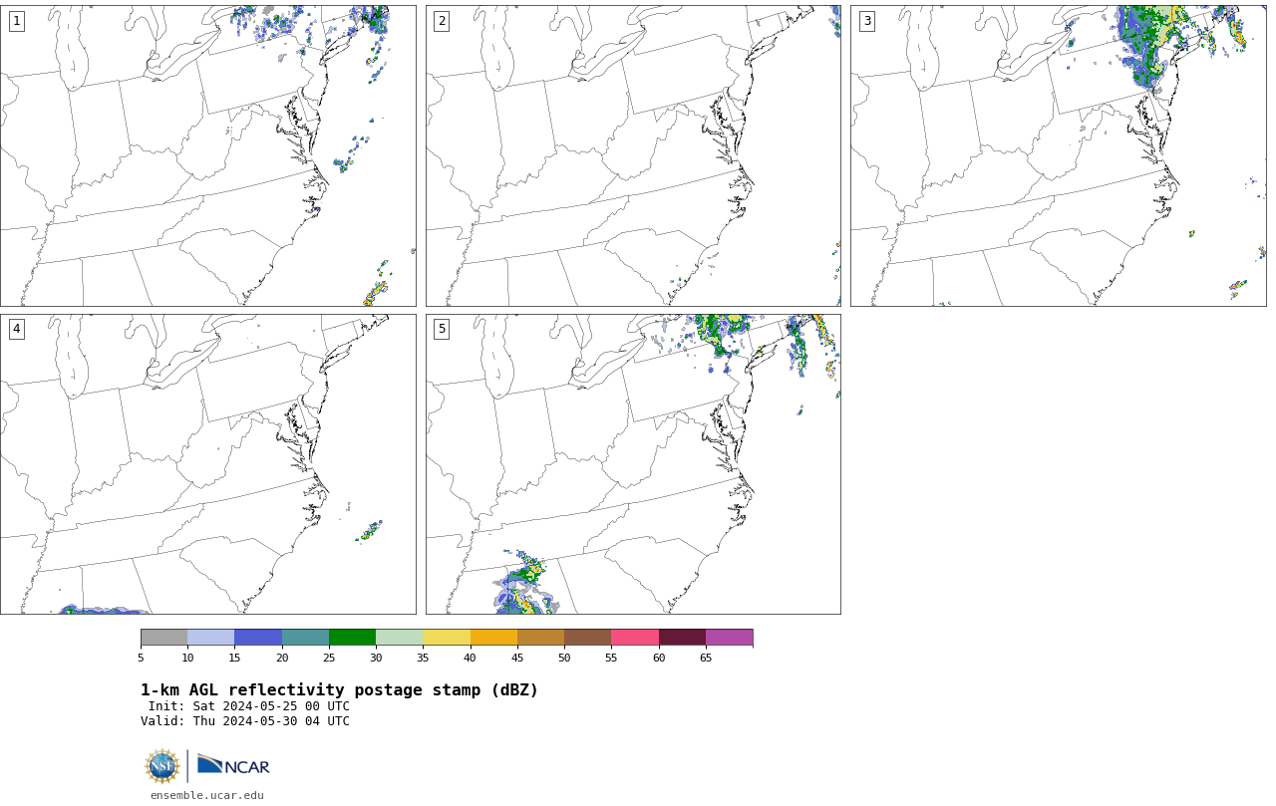This screenshot has height=806, width=1276.
Task: Click the colorbar tick label 50
Action: point(564,658)
